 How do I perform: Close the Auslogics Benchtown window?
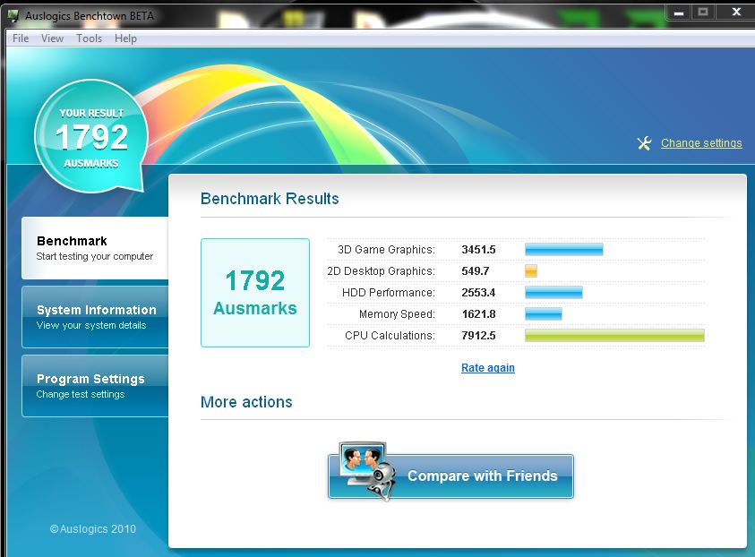point(735,13)
